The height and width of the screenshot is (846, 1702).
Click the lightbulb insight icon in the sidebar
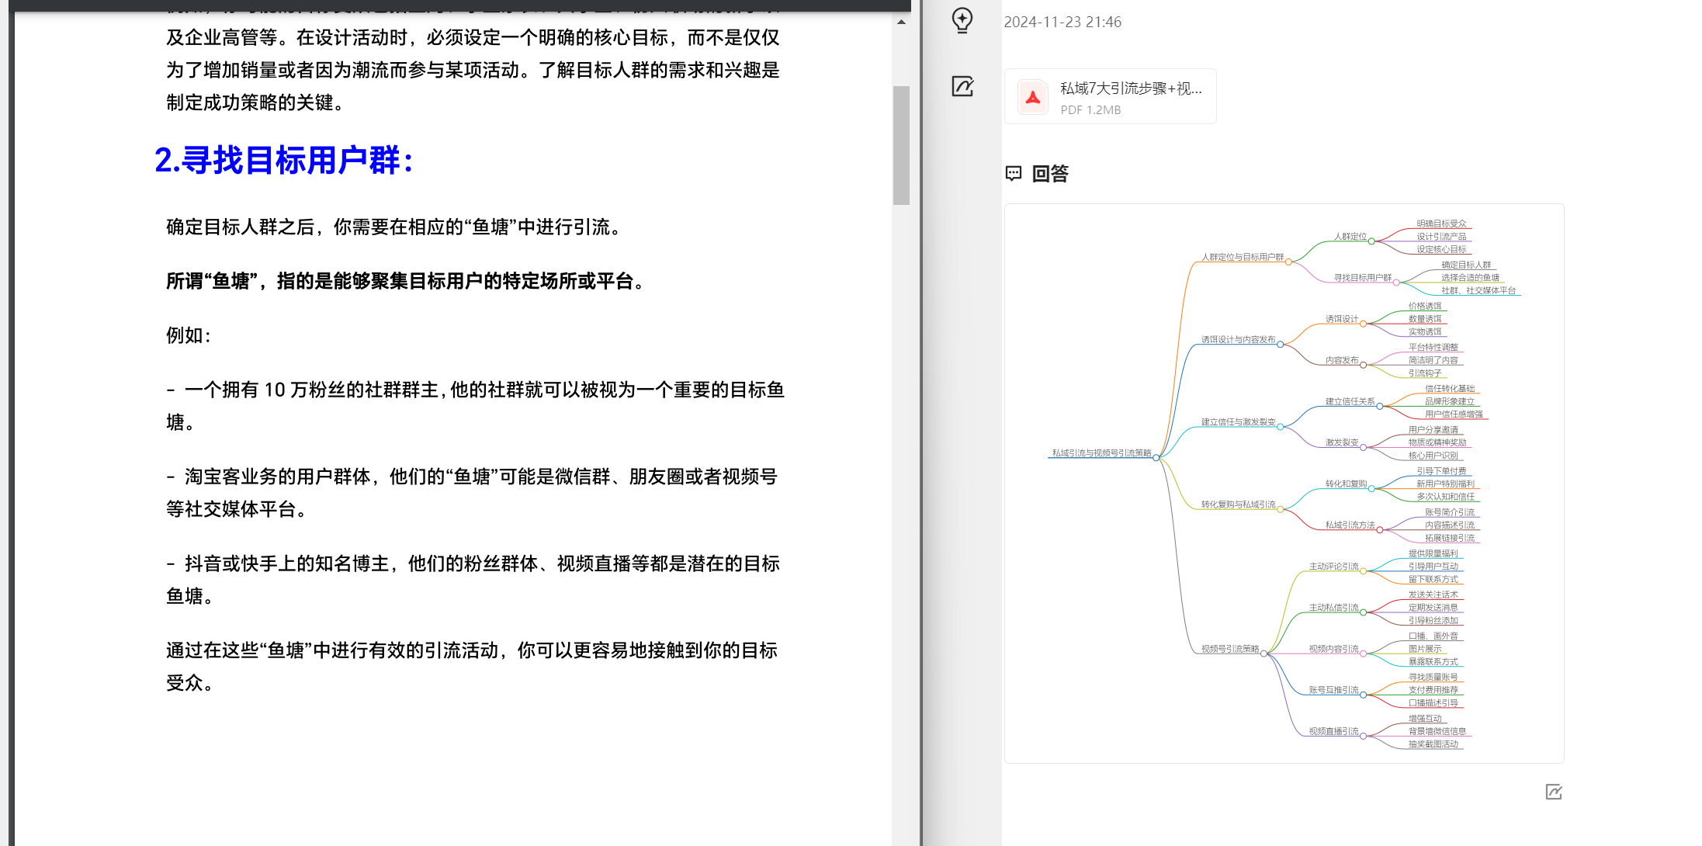[x=962, y=20]
